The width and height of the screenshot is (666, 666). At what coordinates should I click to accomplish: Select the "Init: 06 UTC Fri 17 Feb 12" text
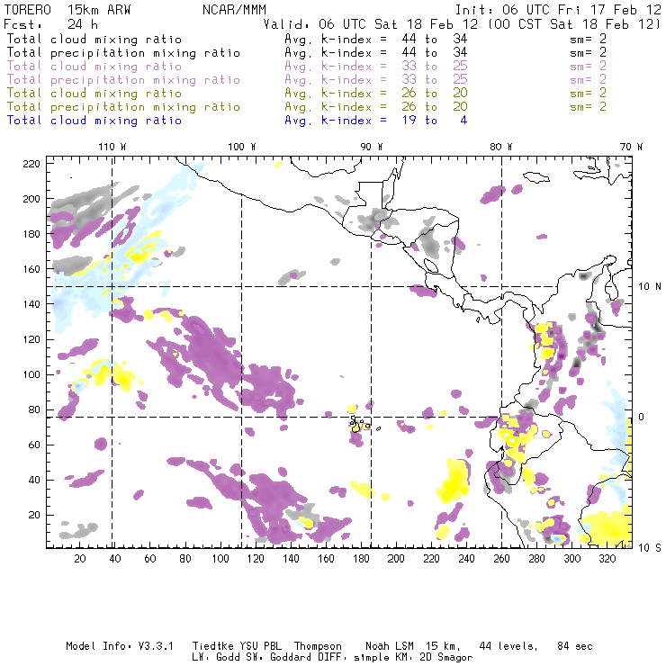pos(558,10)
